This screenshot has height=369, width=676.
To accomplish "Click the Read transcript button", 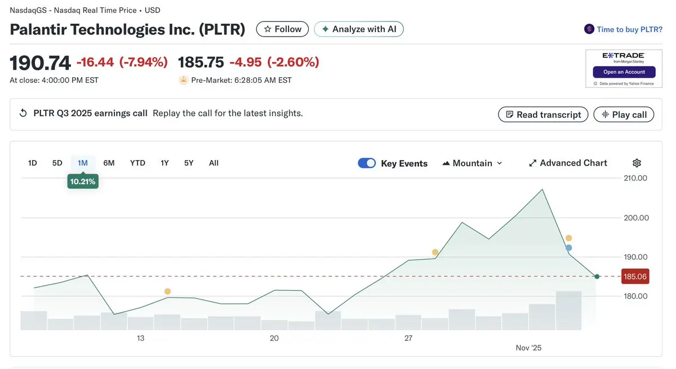I will [x=543, y=114].
